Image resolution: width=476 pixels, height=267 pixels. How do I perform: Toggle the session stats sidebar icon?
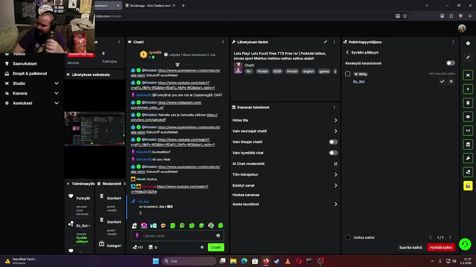pos(468,144)
